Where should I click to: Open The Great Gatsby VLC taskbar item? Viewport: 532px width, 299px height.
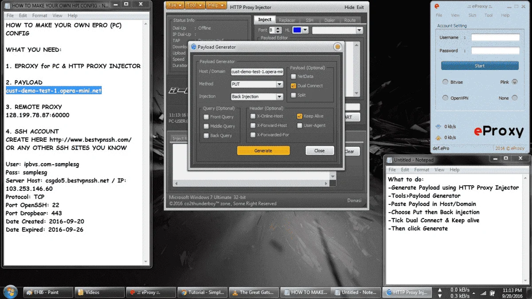pos(254,292)
